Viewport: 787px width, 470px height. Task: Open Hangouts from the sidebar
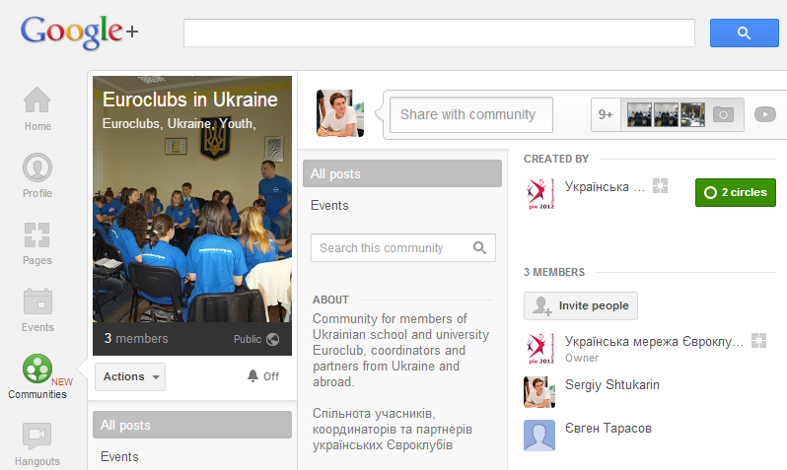click(x=37, y=444)
